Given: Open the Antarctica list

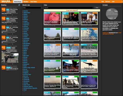Looking at the screenshot, I should [x=26, y=23].
